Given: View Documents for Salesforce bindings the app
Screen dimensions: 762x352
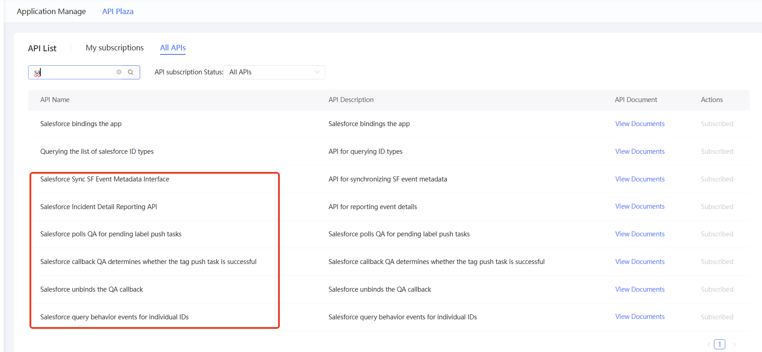Looking at the screenshot, I should (640, 124).
